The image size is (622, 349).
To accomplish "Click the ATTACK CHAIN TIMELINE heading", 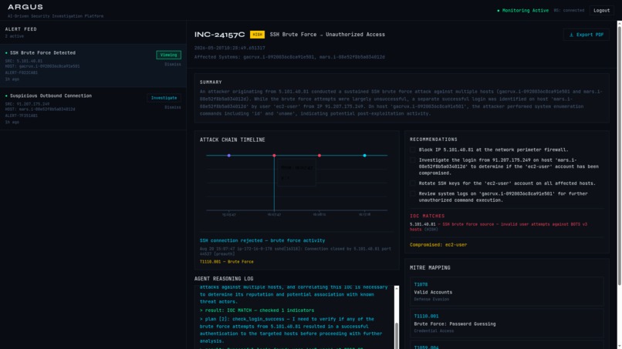I will point(232,140).
